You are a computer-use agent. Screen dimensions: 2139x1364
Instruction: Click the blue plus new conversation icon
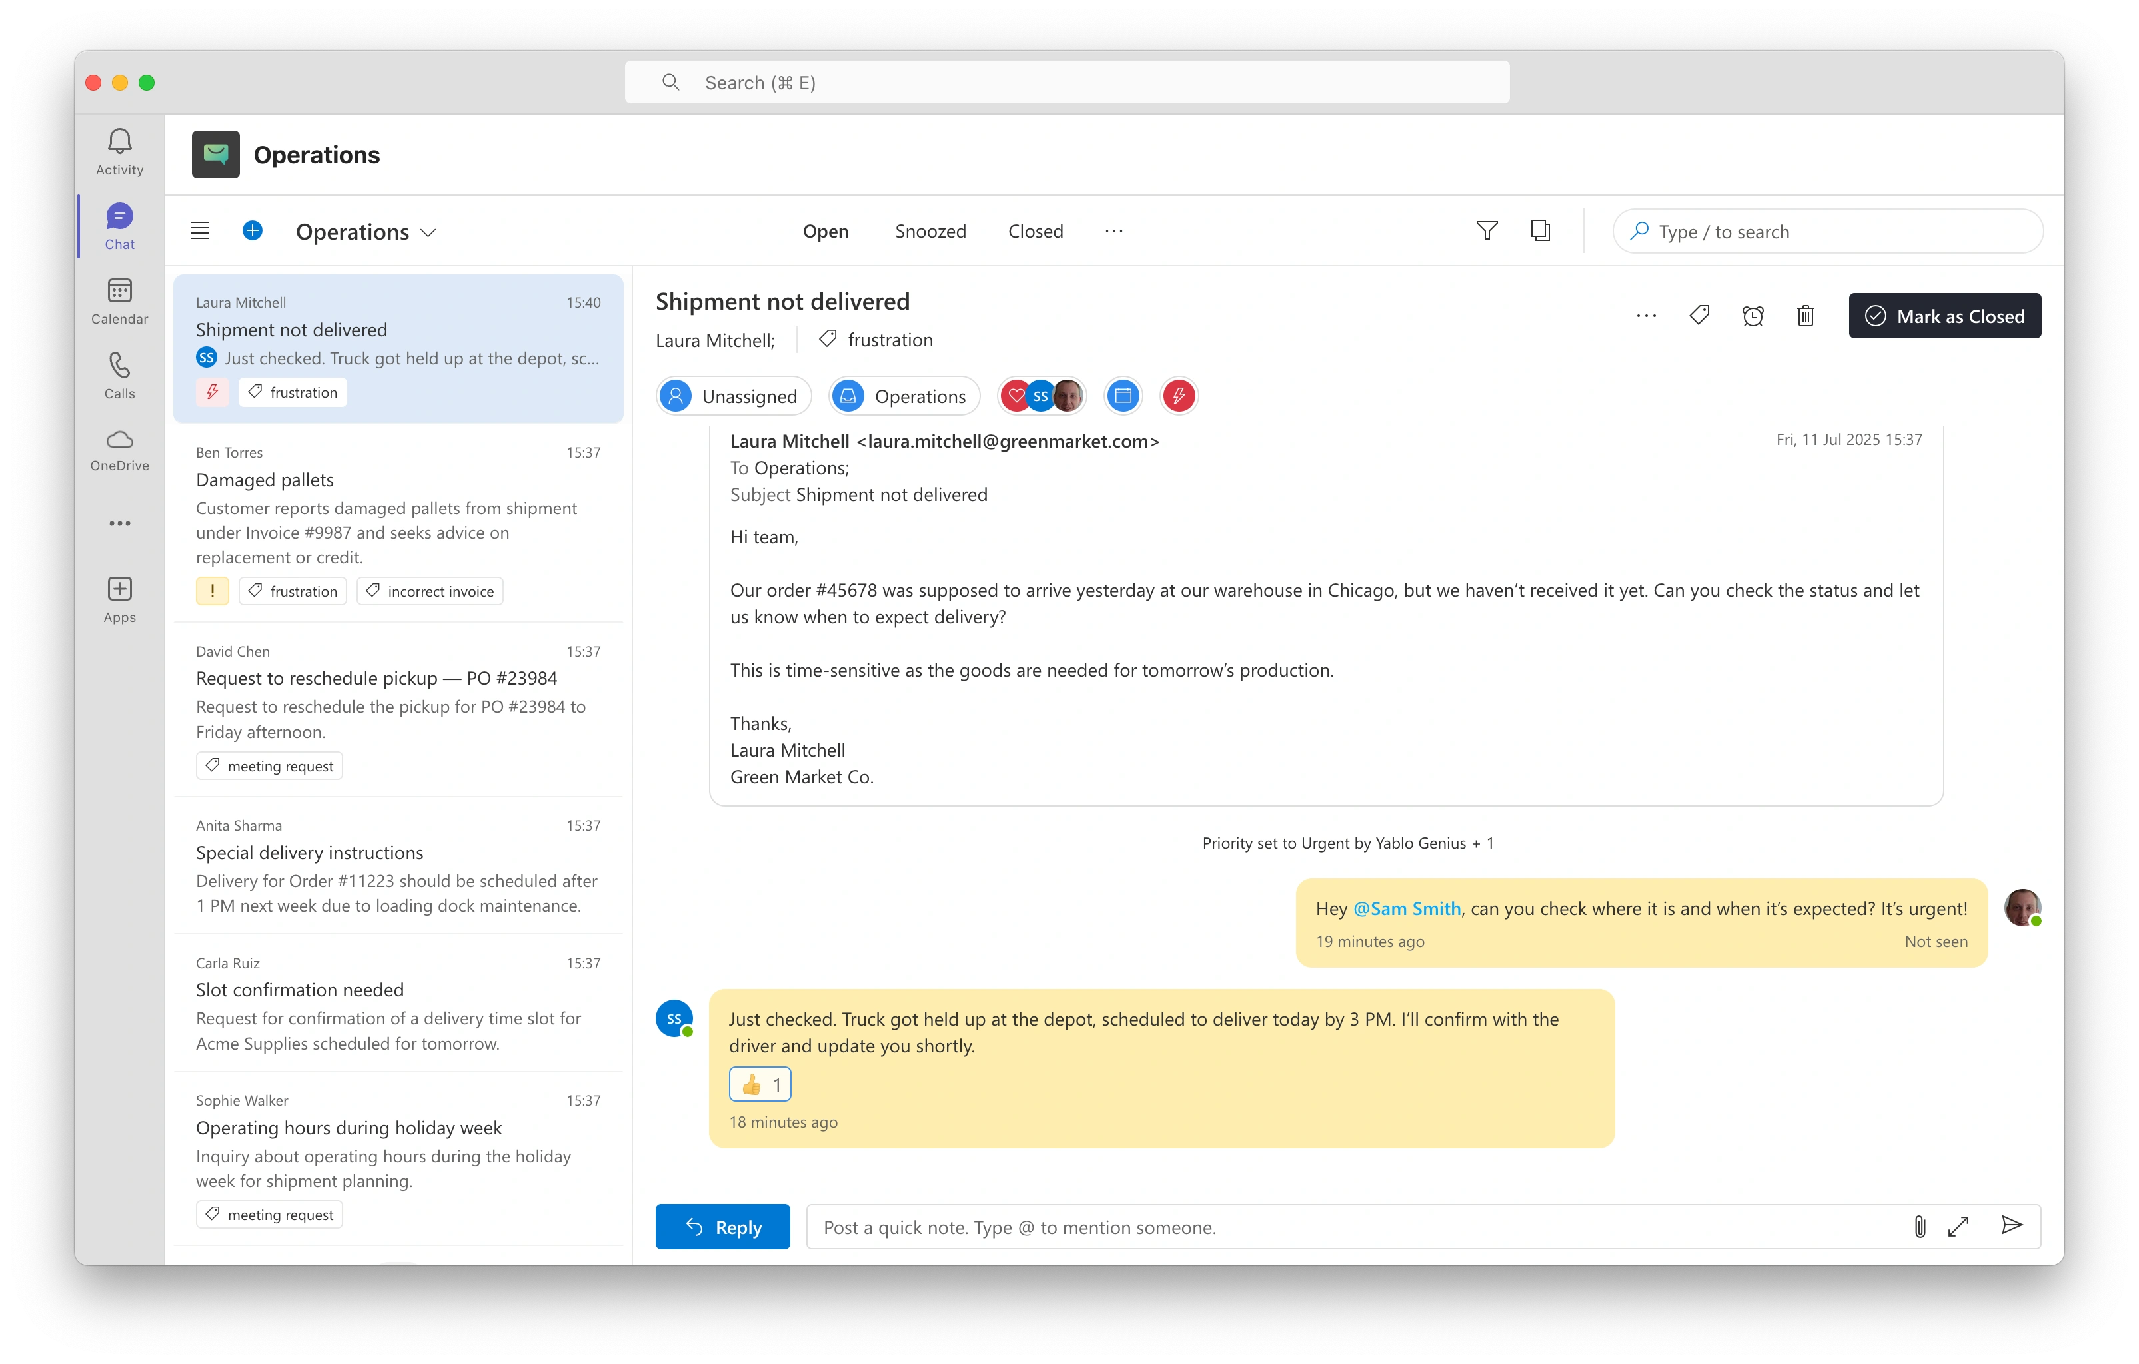coord(253,231)
